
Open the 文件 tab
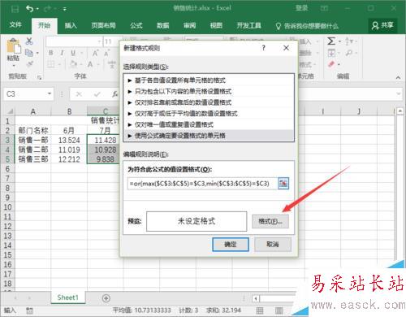[15, 25]
